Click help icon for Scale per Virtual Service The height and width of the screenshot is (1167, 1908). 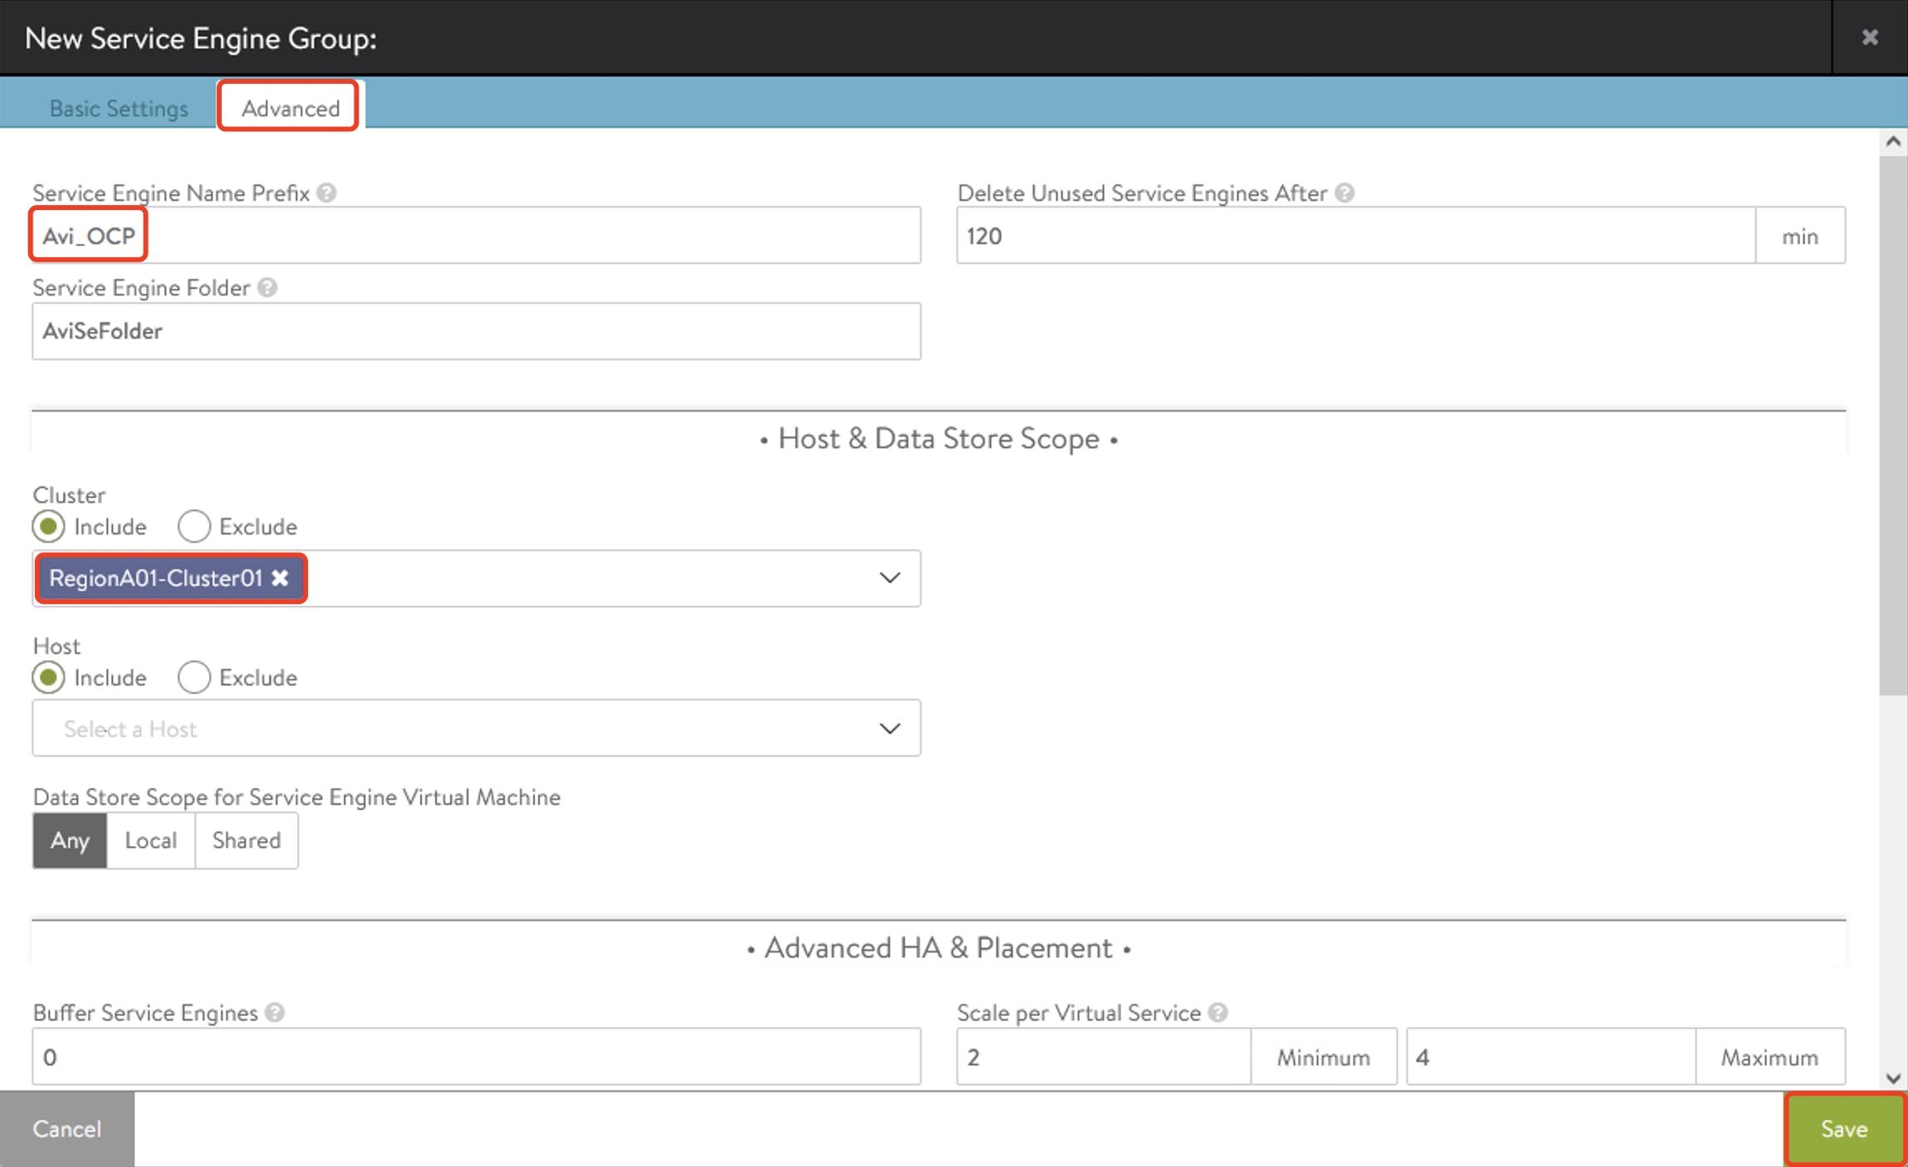(x=1218, y=1013)
